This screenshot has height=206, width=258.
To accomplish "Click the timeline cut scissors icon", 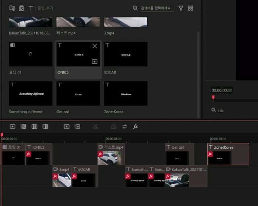I will pyautogui.click(x=96, y=126).
